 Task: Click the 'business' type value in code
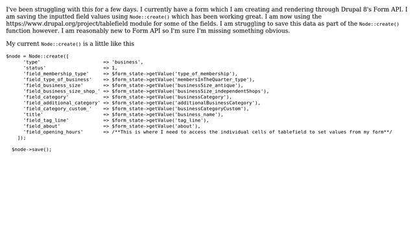coord(127,62)
